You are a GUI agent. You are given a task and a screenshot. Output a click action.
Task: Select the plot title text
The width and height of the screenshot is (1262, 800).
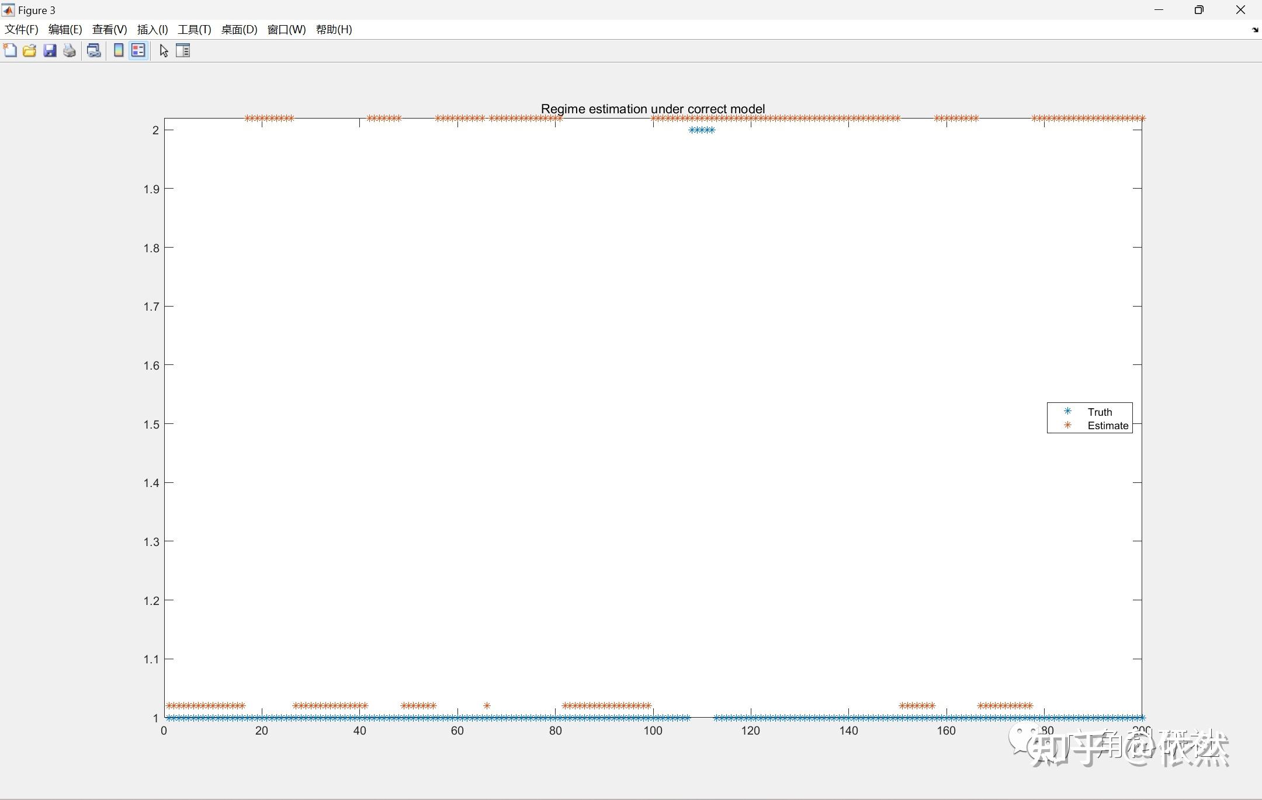pyautogui.click(x=653, y=109)
